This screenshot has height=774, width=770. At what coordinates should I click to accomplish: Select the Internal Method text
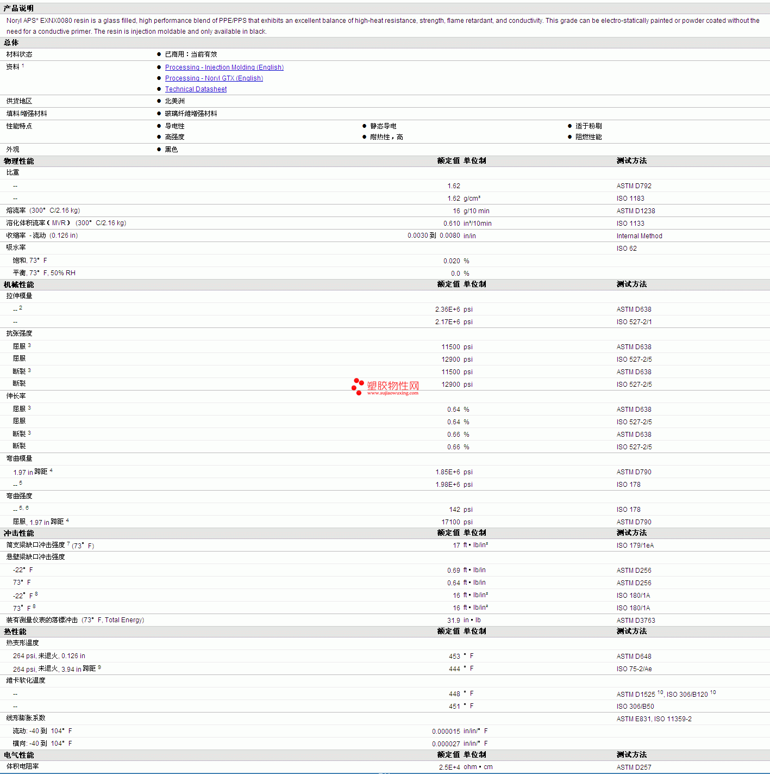click(639, 236)
